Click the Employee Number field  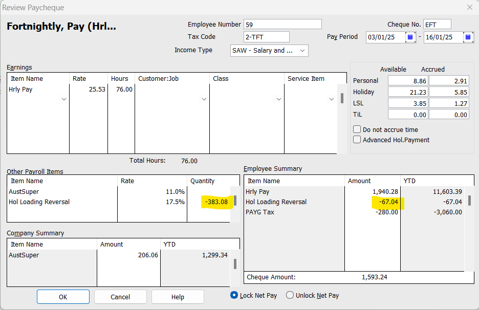tap(282, 25)
